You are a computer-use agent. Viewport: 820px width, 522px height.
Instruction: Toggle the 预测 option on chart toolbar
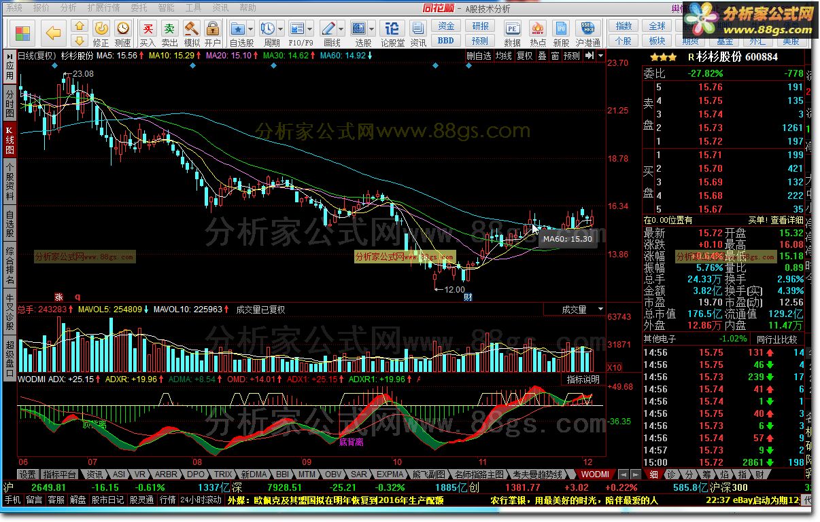[573, 56]
